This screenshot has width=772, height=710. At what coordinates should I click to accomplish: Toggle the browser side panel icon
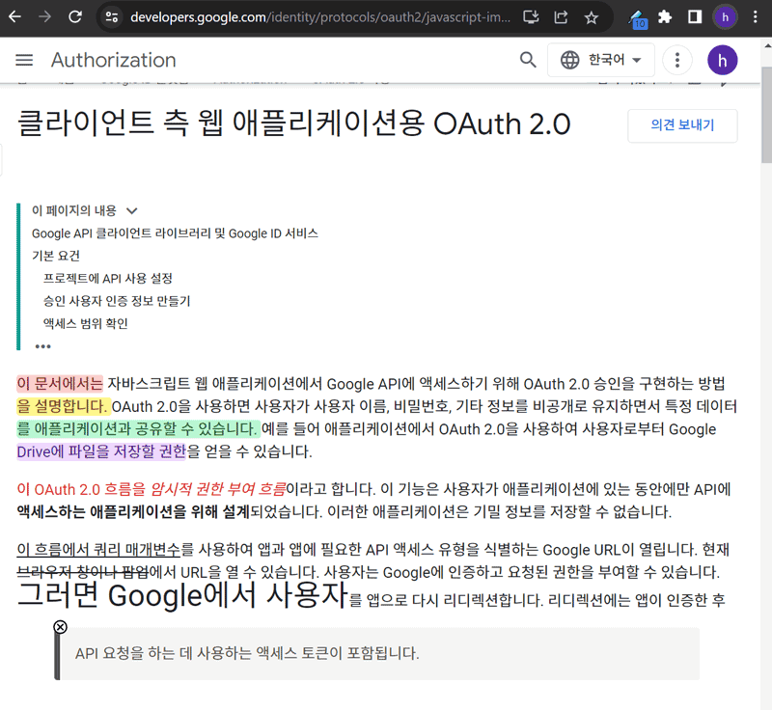coord(695,17)
